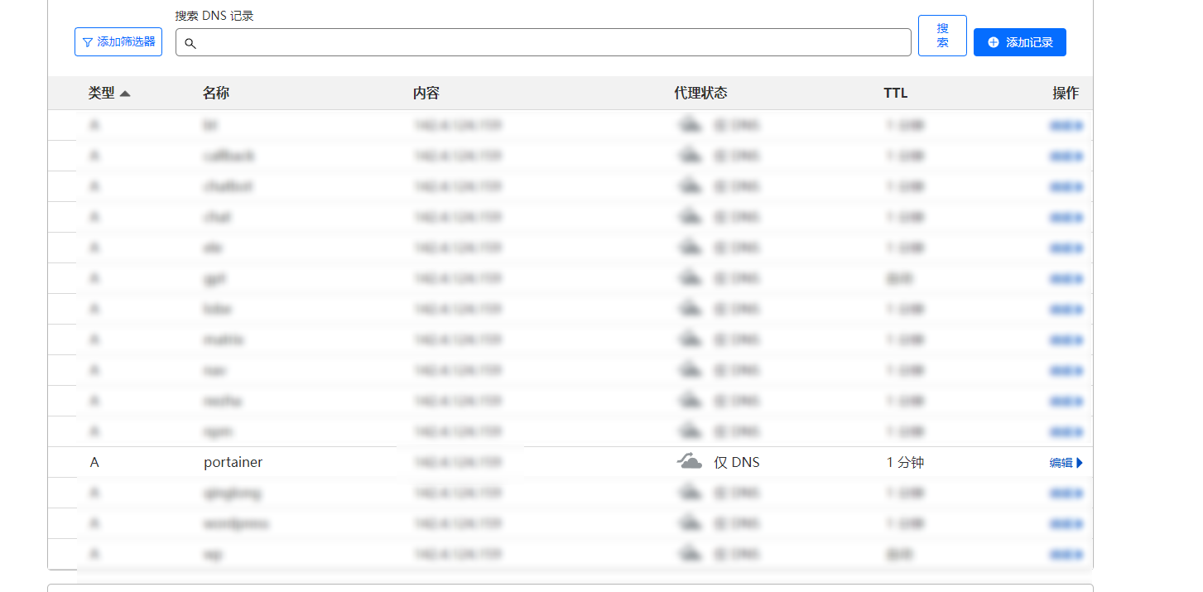
Task: Click the magnifier icon in the search box
Action: (x=190, y=43)
